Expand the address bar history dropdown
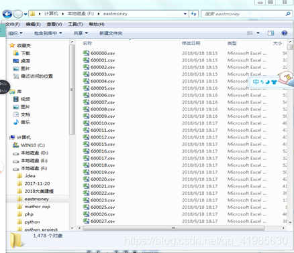The image size is (294, 253). [x=185, y=14]
